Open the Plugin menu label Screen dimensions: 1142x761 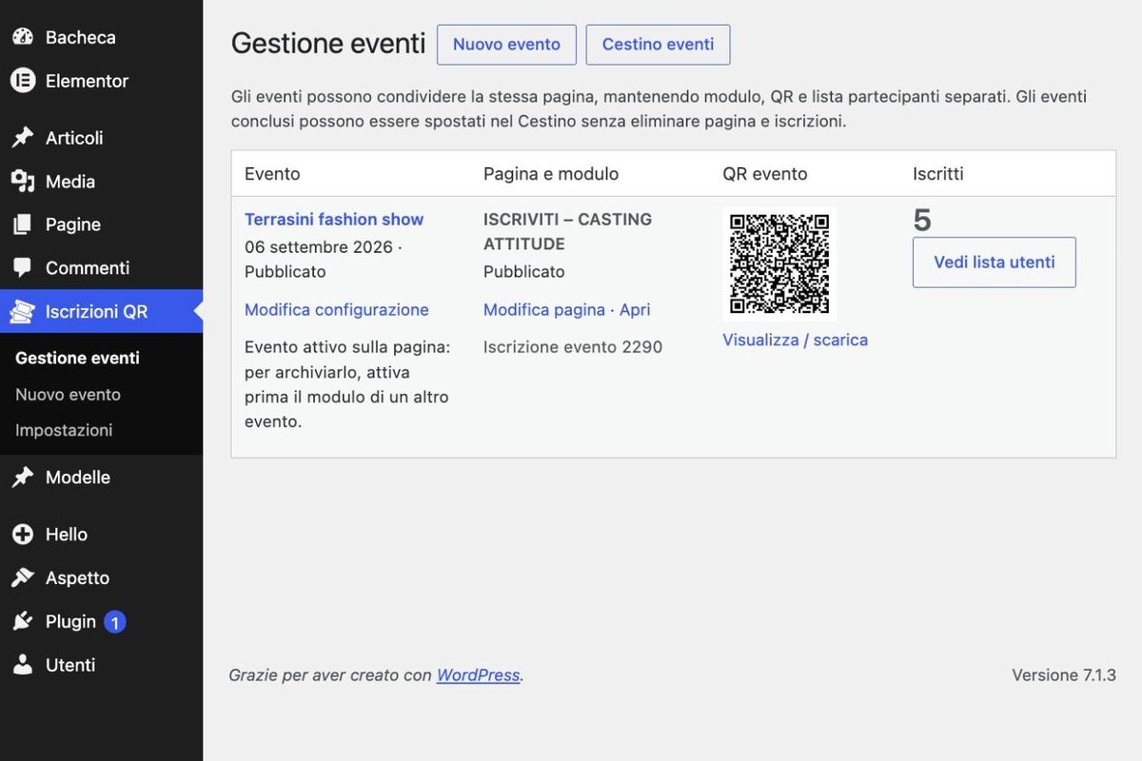coord(70,621)
